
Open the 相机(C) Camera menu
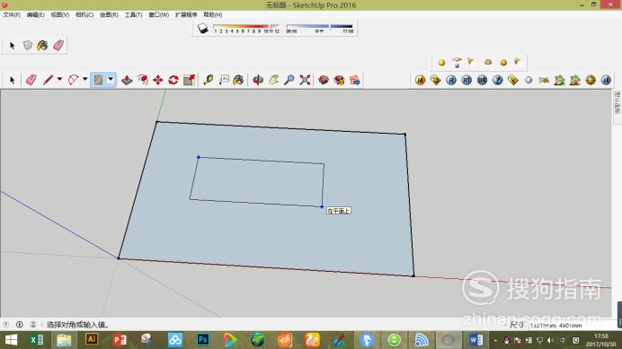[84, 14]
